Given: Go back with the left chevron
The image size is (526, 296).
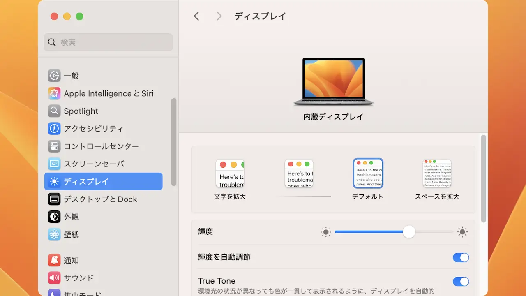Looking at the screenshot, I should point(196,16).
